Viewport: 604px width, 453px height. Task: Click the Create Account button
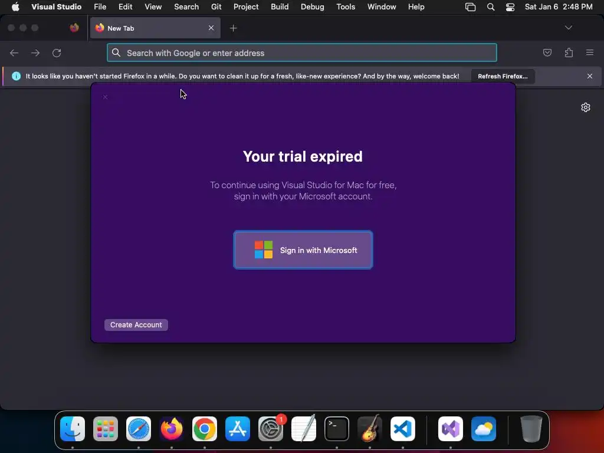click(136, 325)
